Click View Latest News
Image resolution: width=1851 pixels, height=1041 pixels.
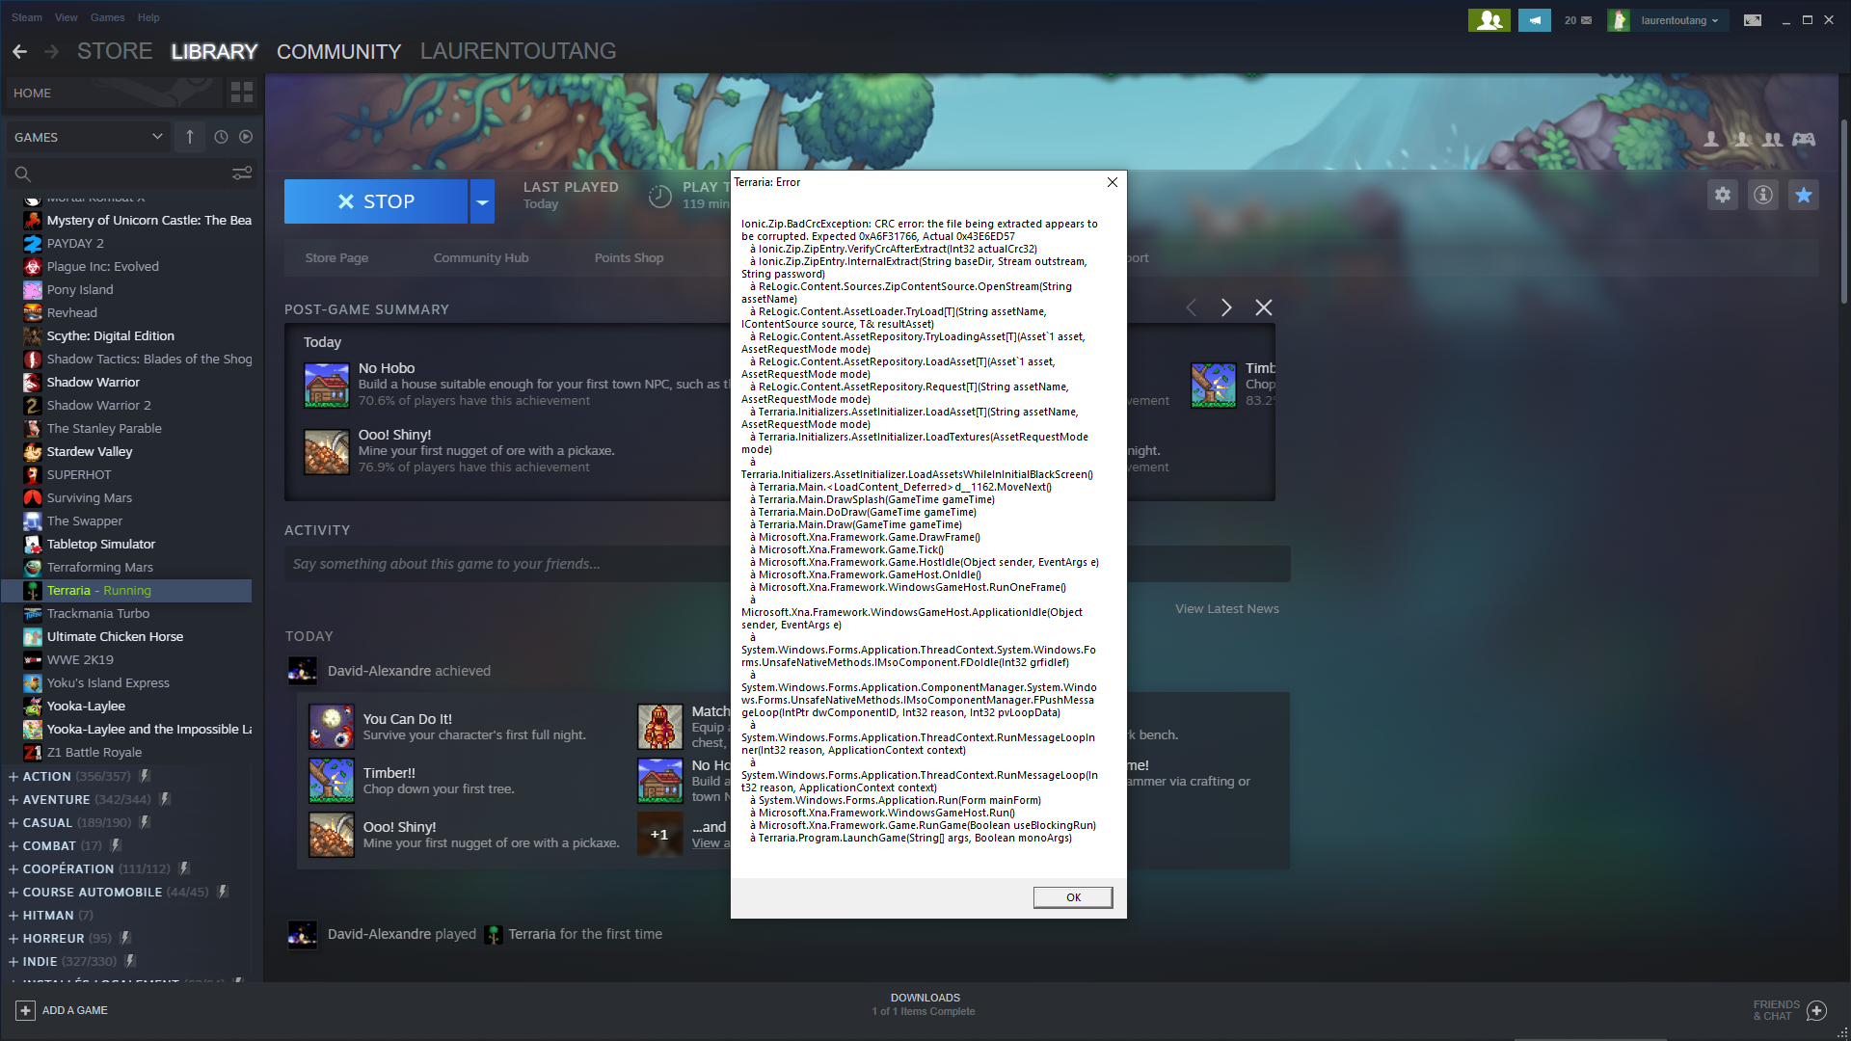coord(1227,608)
